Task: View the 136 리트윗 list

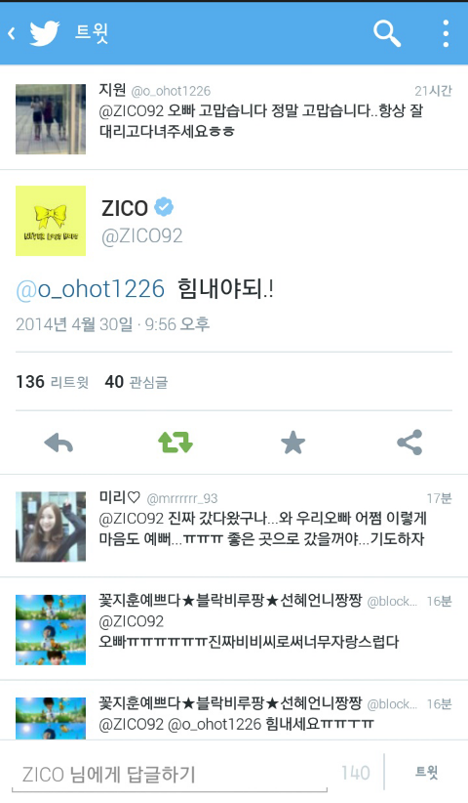Action: (x=52, y=382)
